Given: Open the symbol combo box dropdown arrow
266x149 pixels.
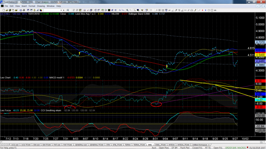Looking at the screenshot, I should point(61,10).
